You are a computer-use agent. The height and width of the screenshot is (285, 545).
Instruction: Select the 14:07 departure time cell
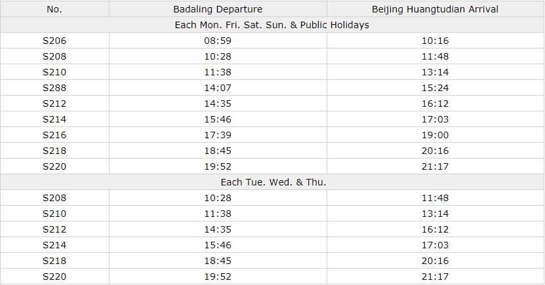218,88
